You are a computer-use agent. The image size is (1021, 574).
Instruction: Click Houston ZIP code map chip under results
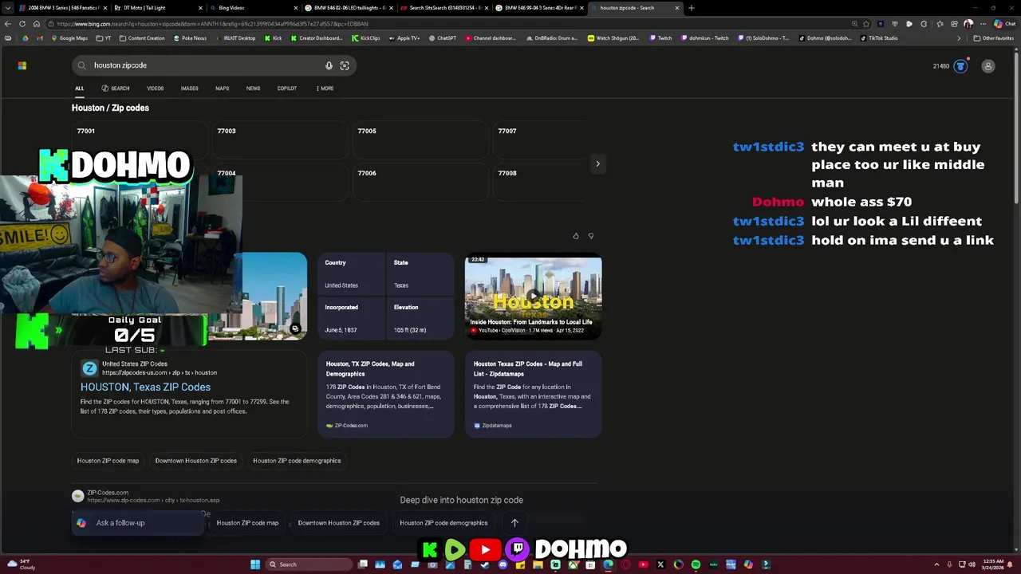(108, 461)
